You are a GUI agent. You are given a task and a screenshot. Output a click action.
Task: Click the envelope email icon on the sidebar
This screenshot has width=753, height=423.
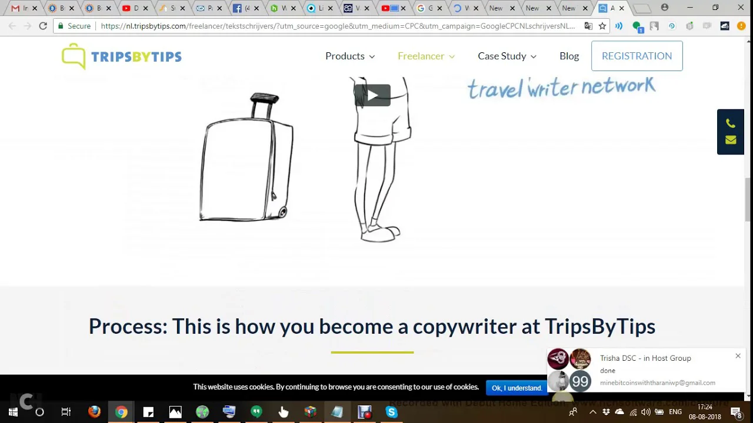click(x=731, y=140)
